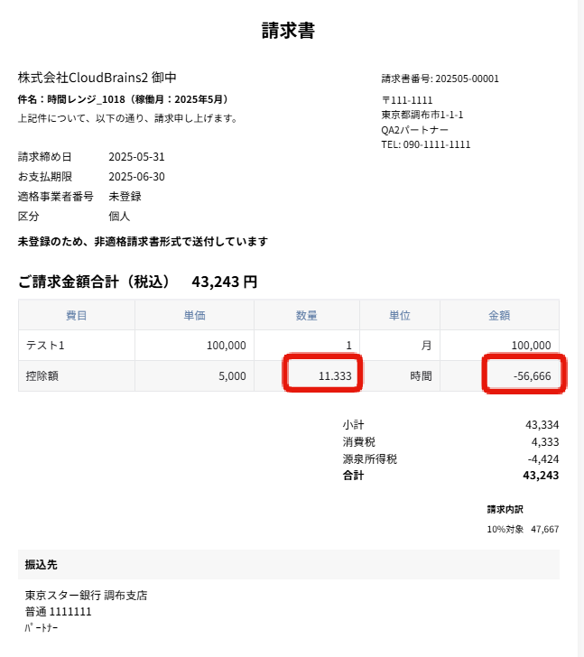Click the 振込先 section header
Image resolution: width=584 pixels, height=657 pixels.
click(43, 565)
